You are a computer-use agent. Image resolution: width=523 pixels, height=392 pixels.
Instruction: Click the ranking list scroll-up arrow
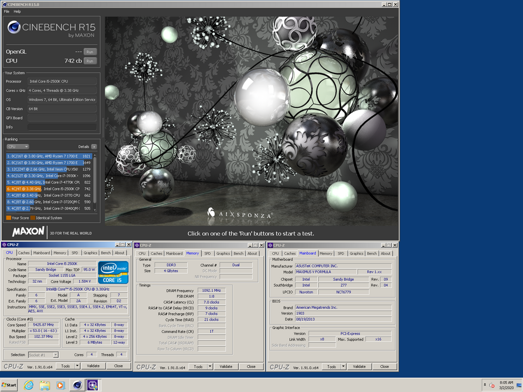(x=95, y=155)
